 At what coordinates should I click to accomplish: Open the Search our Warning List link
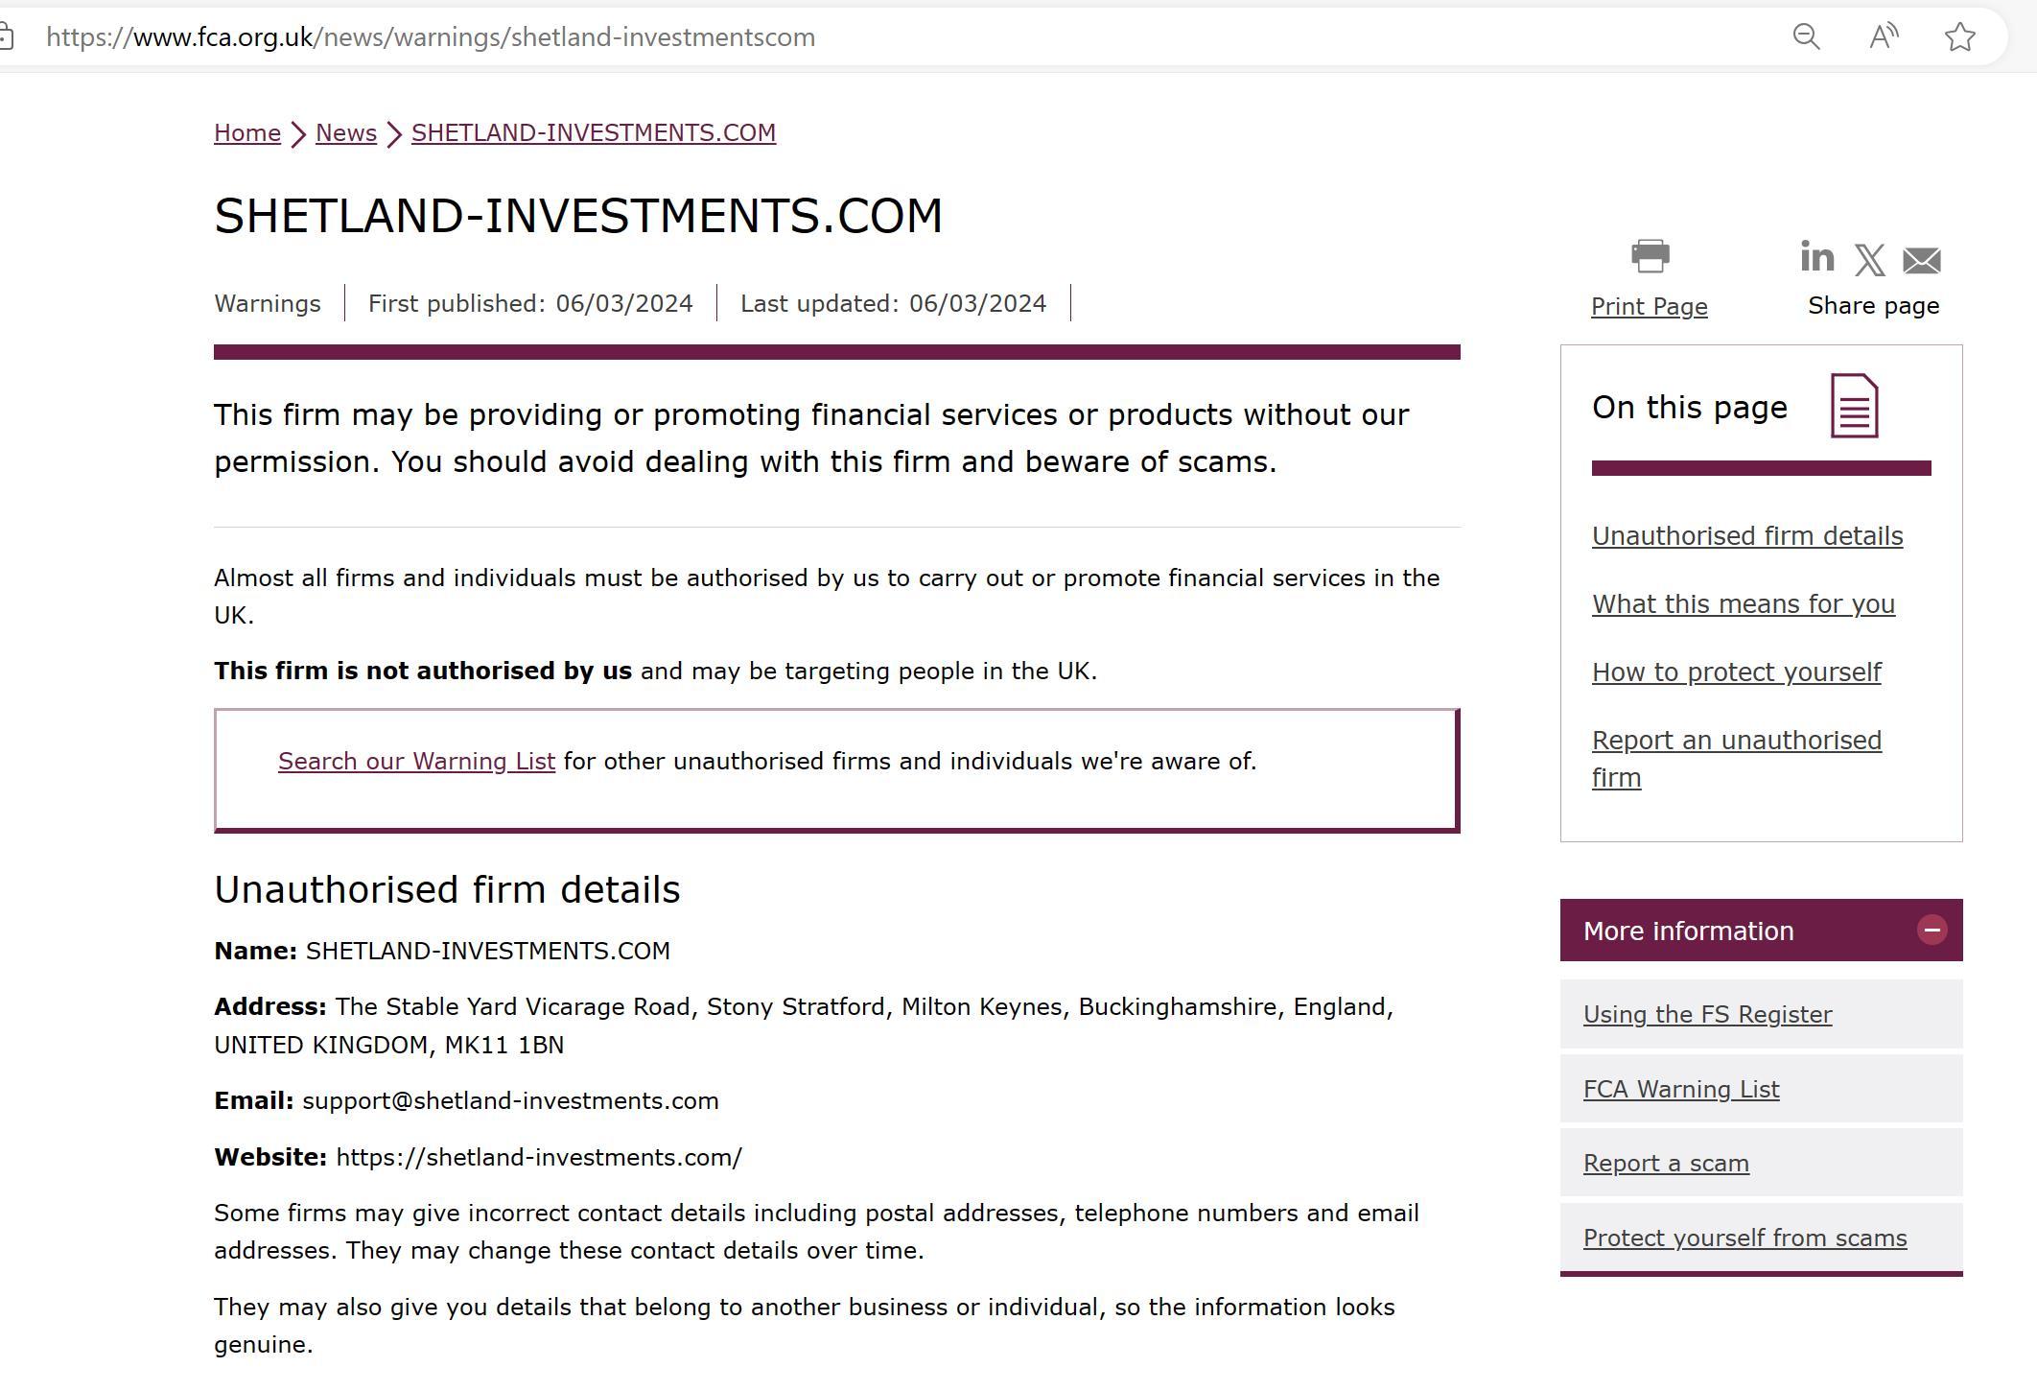pyautogui.click(x=416, y=761)
